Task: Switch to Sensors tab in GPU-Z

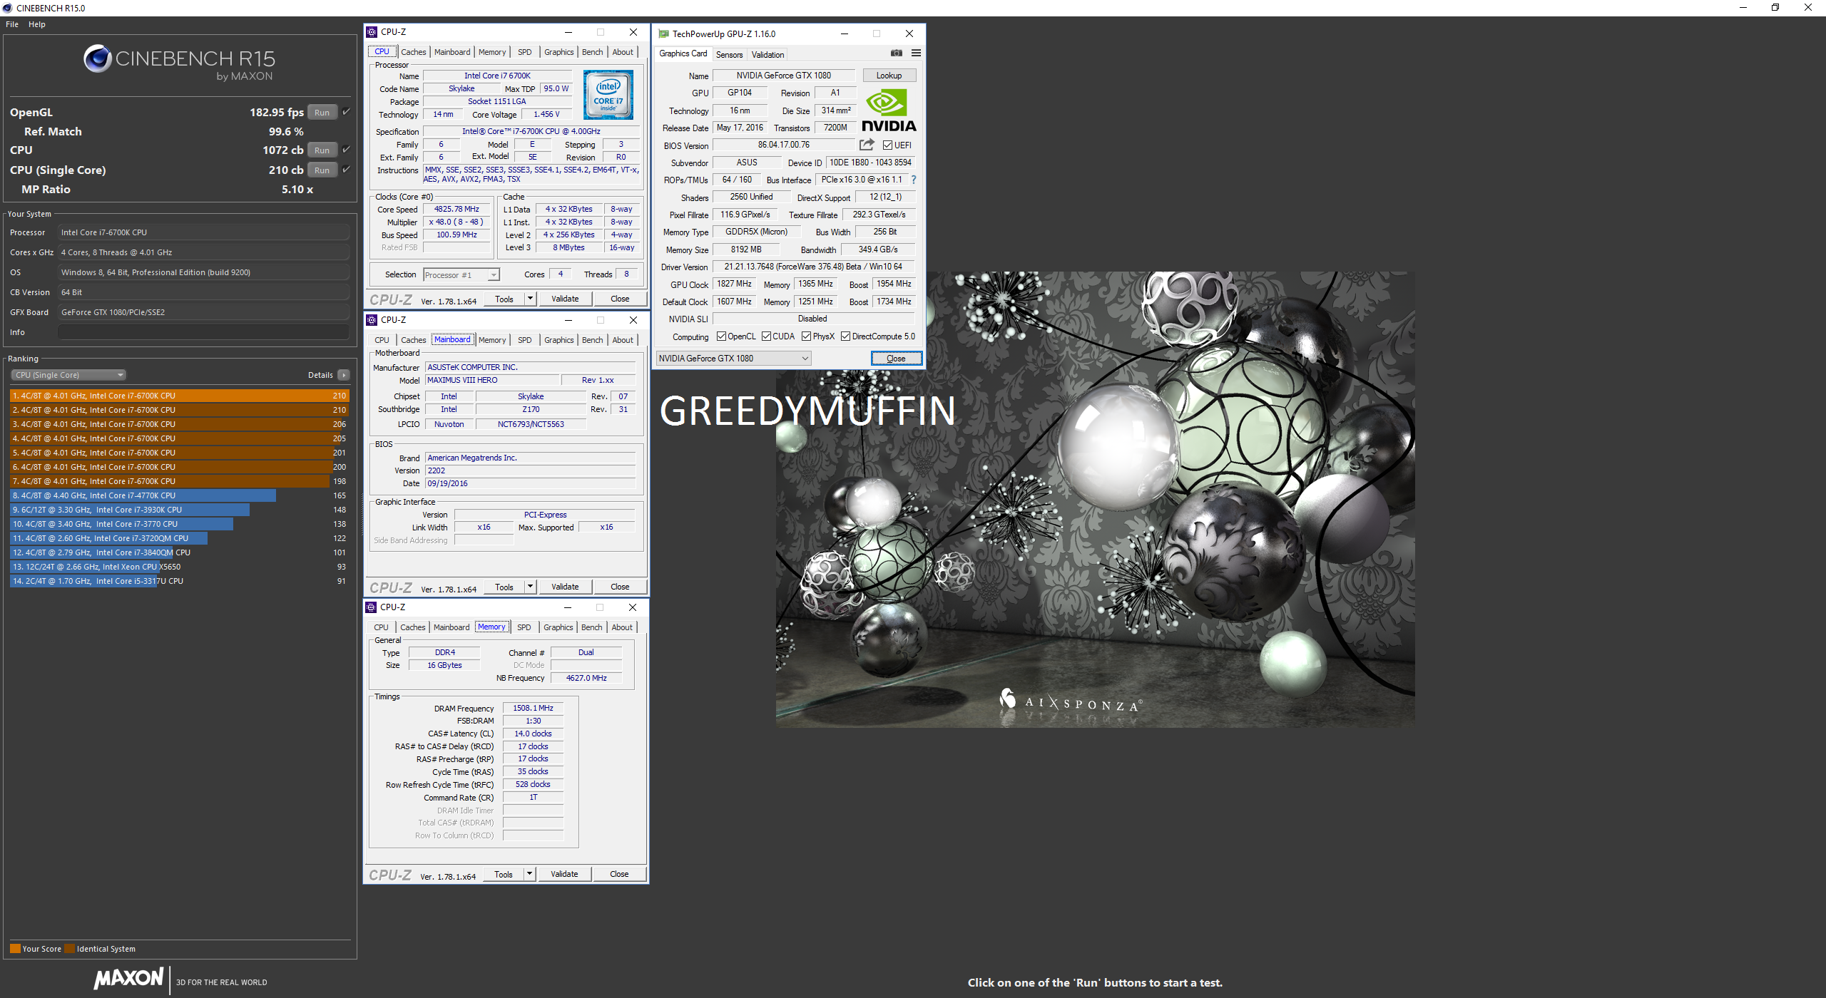Action: click(x=729, y=54)
